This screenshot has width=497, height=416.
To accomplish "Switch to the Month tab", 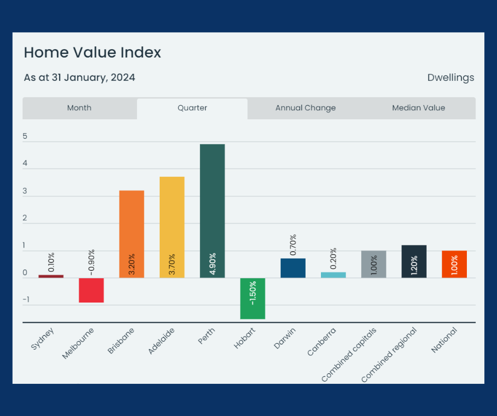I will pos(79,108).
